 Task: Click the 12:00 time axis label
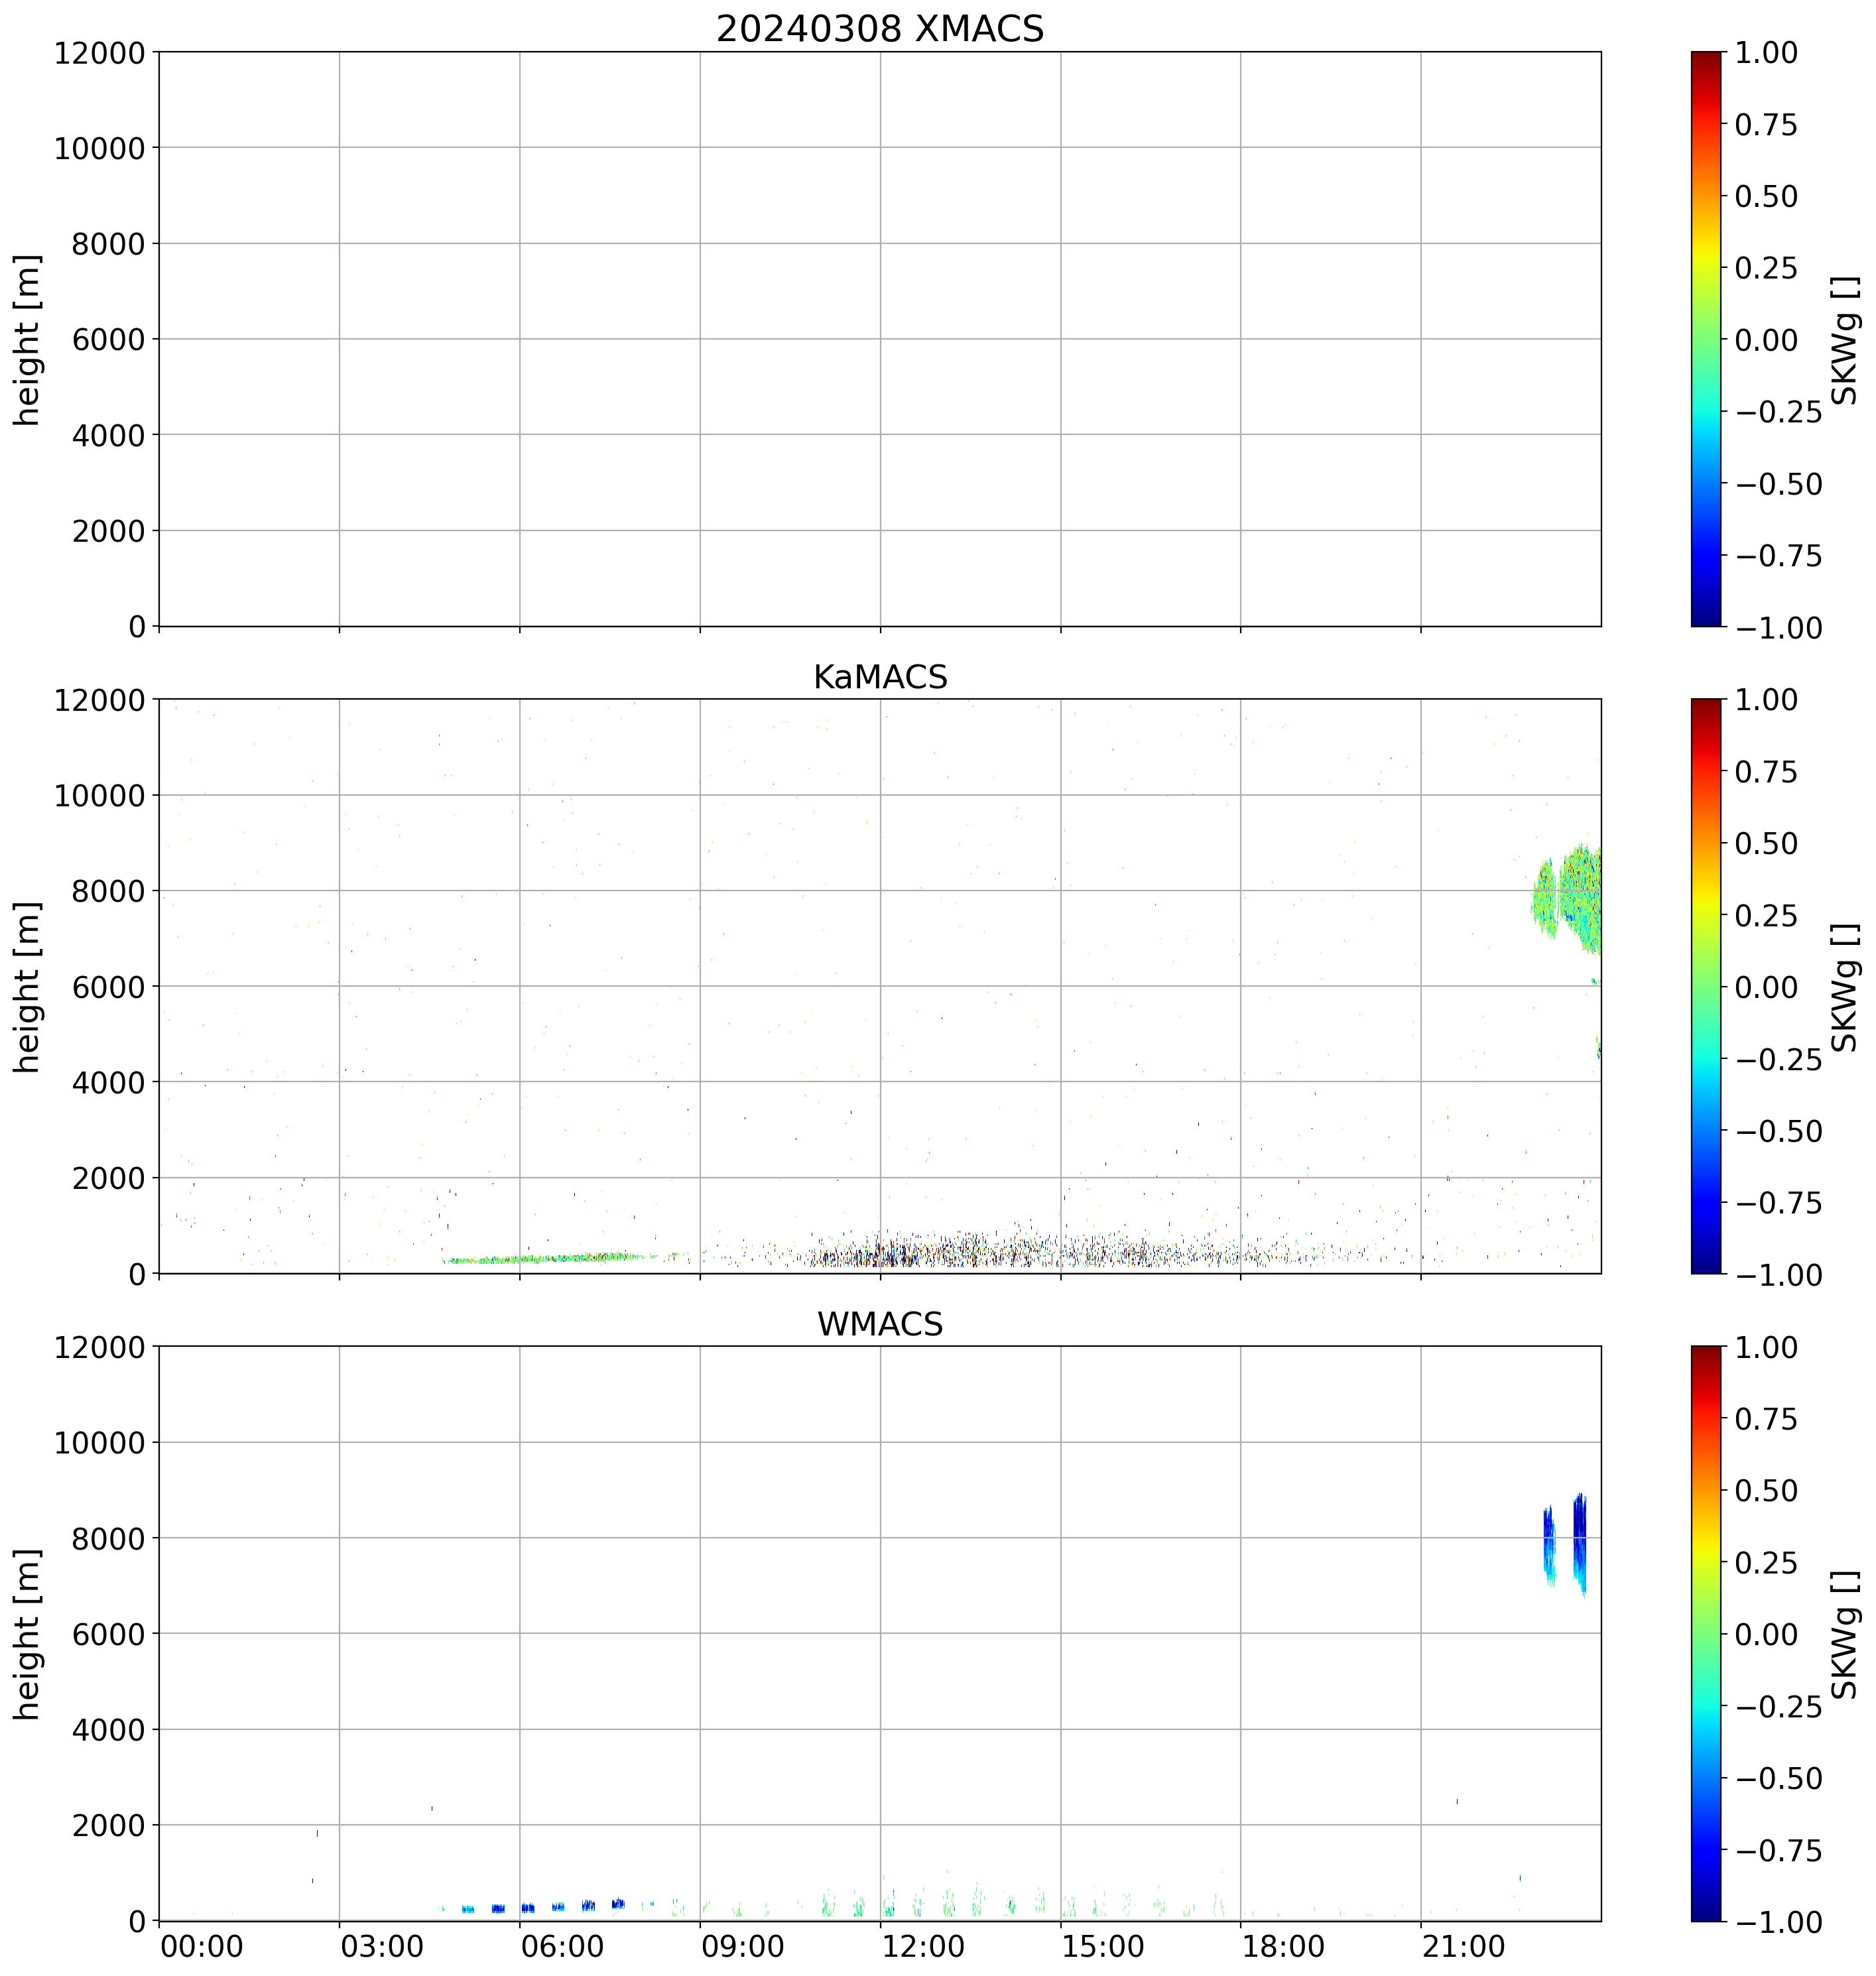[923, 1946]
